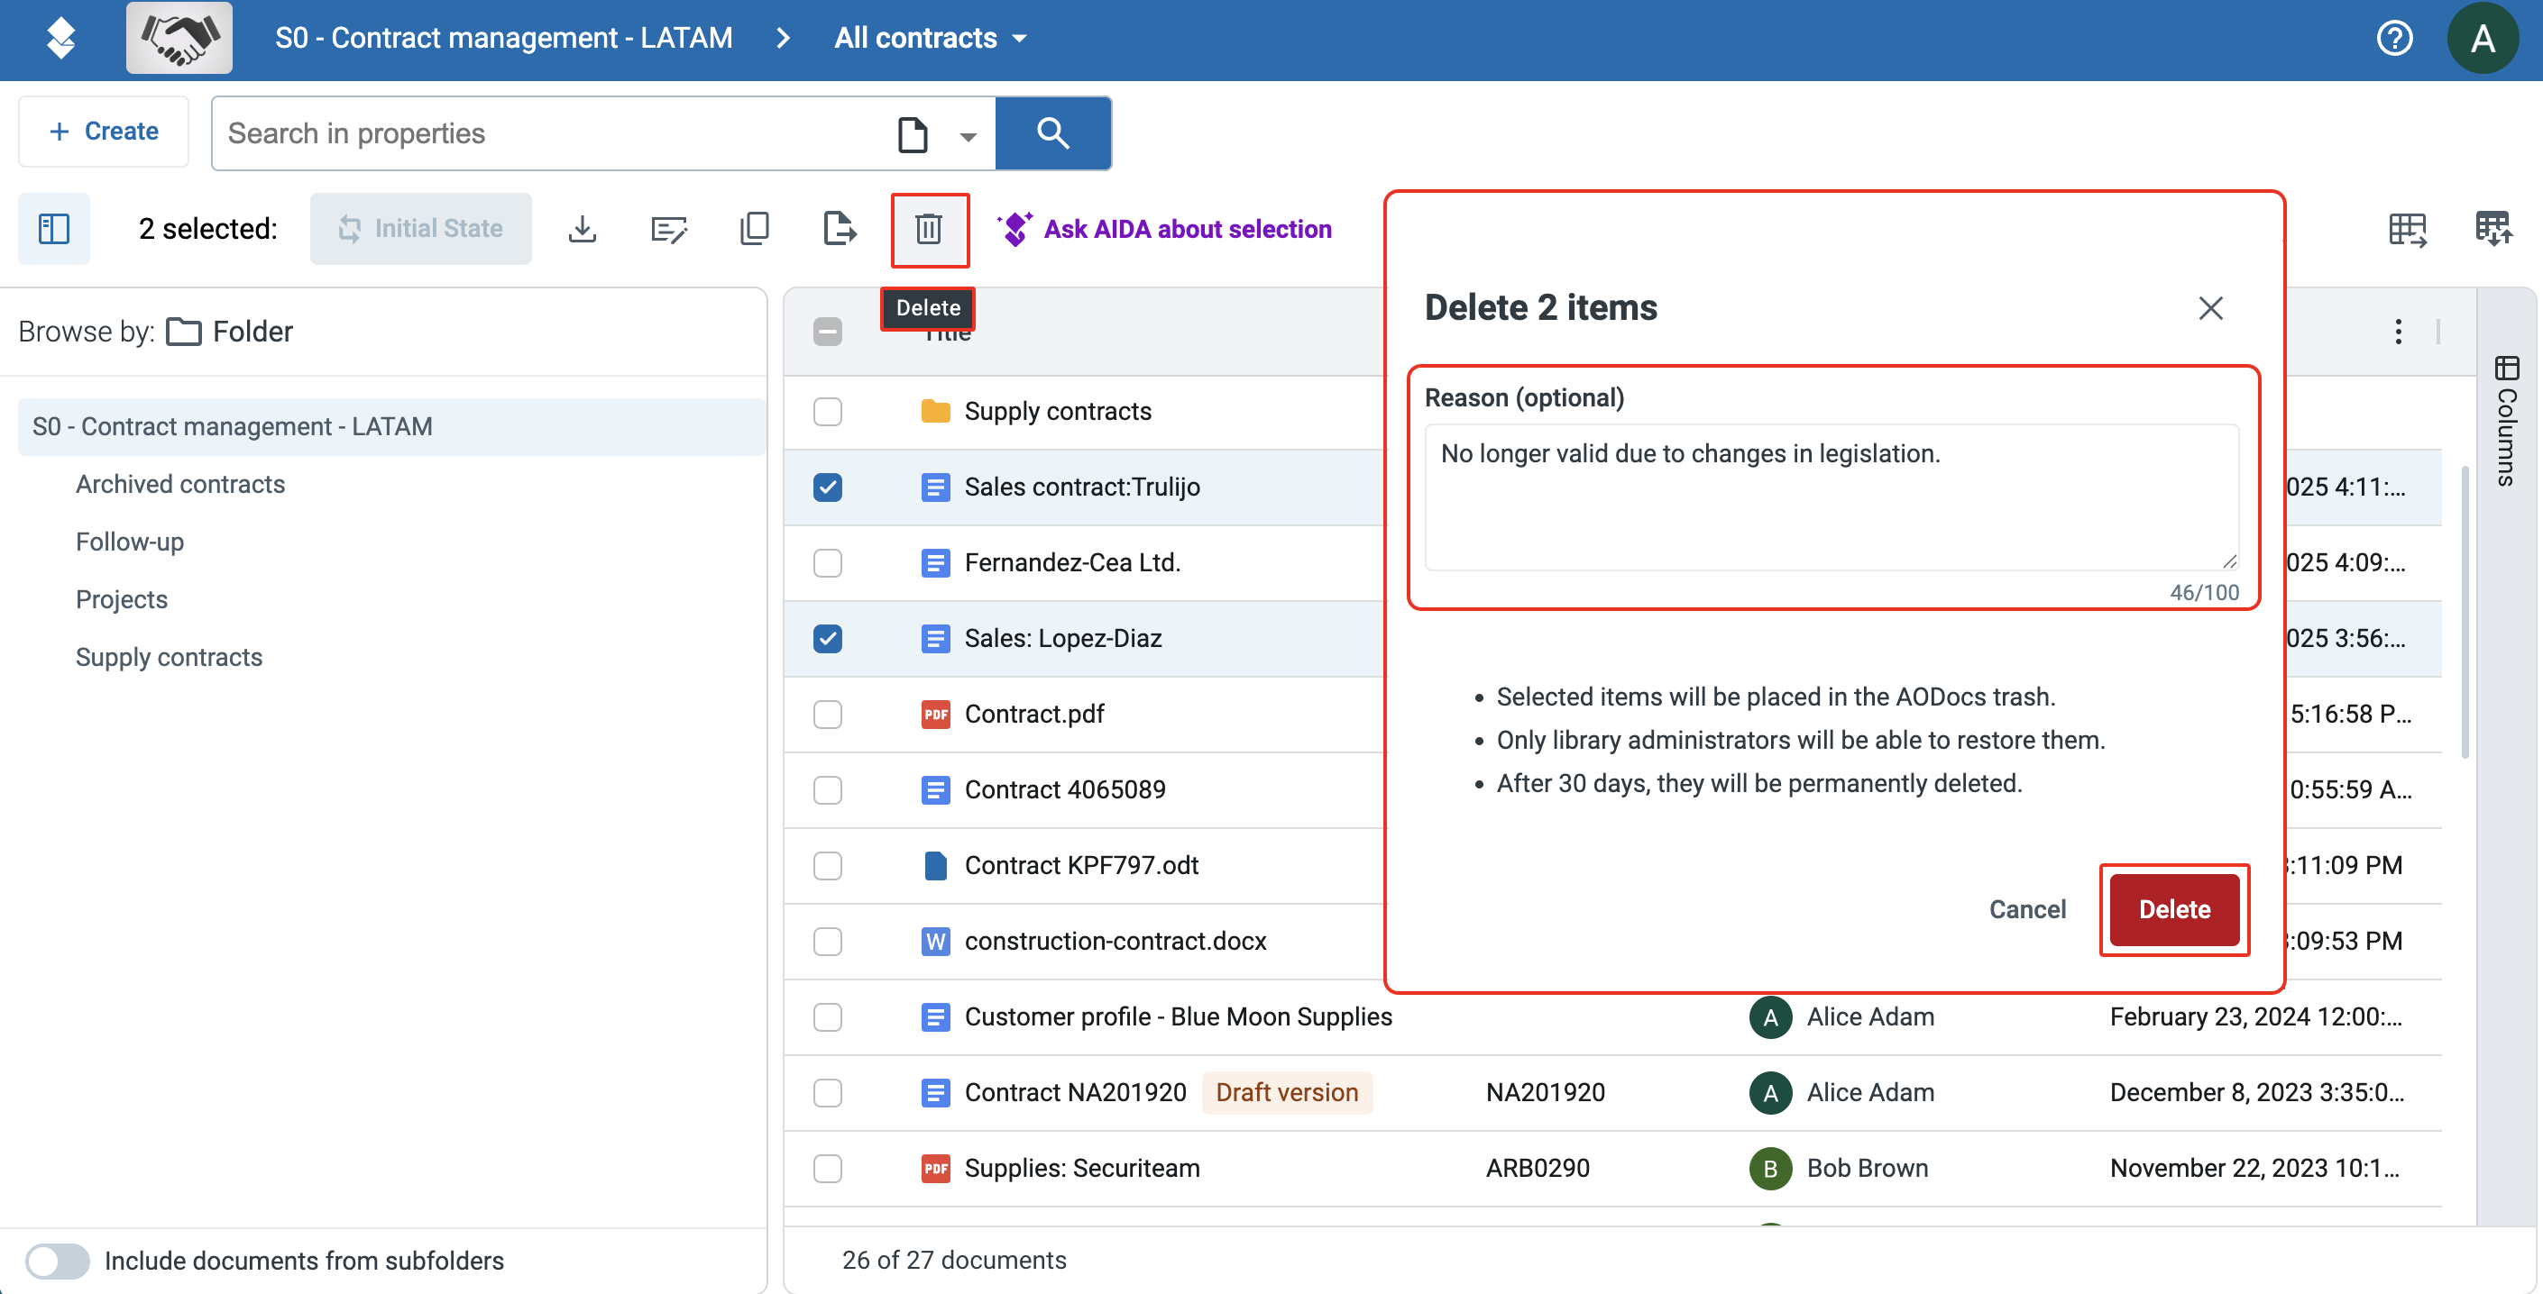Click S0 - Contract management - LATAM breadcrumb

pyautogui.click(x=503, y=39)
